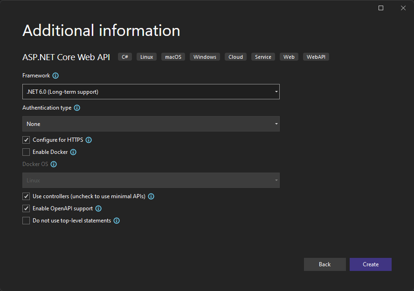Click the ASP.NET Core Web API title
This screenshot has height=291, width=414.
coord(66,57)
